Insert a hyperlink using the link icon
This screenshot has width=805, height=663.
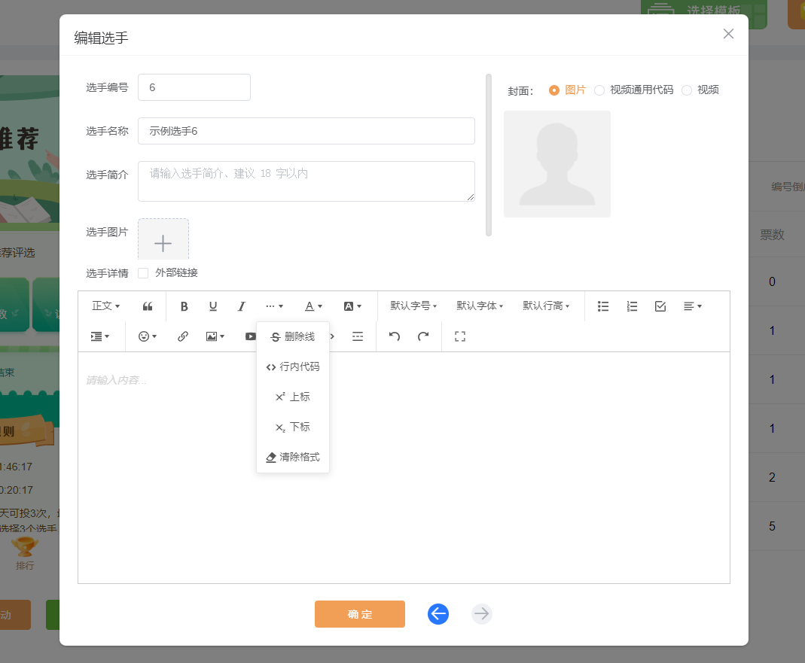point(183,336)
